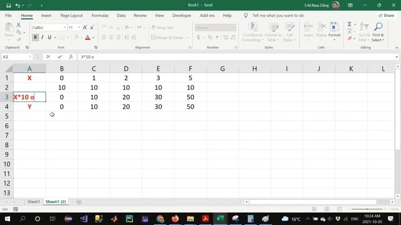Image resolution: width=401 pixels, height=225 pixels.
Task: Switch to the Page Layout tab
Action: click(71, 16)
